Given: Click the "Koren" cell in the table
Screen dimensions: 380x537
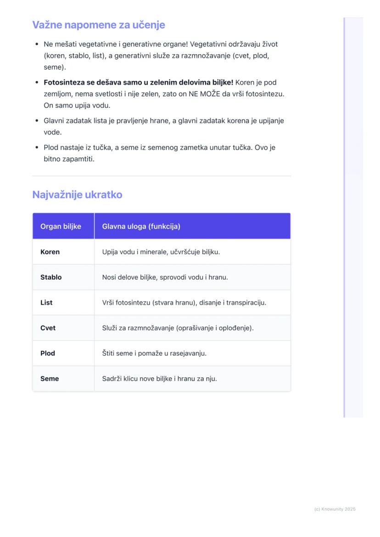Looking at the screenshot, I should tap(50, 252).
